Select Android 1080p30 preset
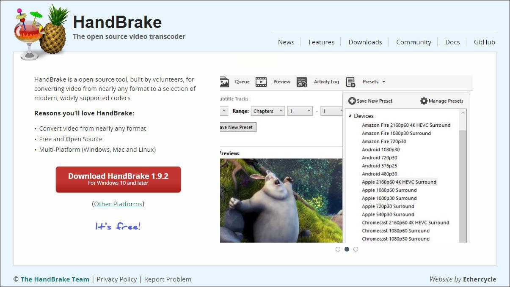Screen dimensions: 510x287 pos(380,150)
